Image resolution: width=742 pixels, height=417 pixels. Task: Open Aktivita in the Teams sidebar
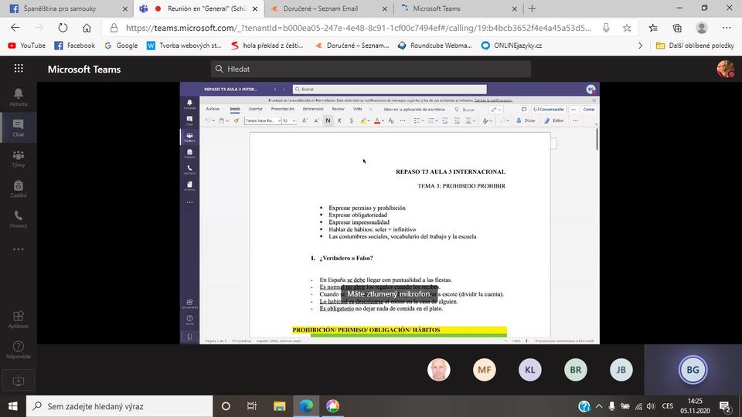[19, 97]
